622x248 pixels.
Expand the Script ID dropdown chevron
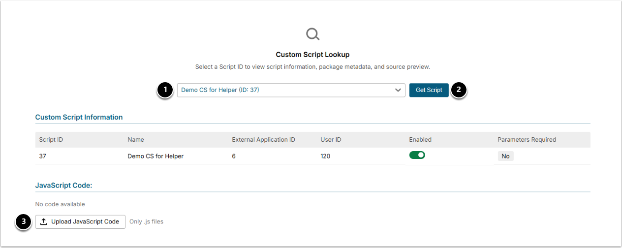coord(398,90)
